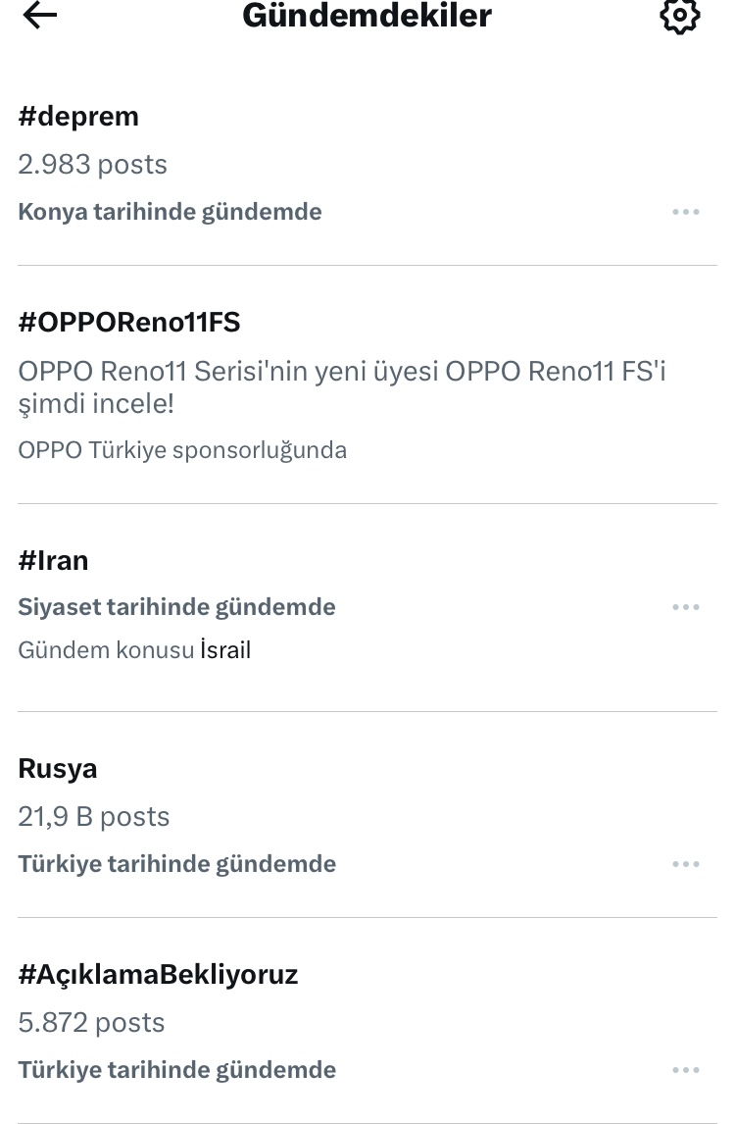Tap the 5.872 posts count

coord(91,1023)
